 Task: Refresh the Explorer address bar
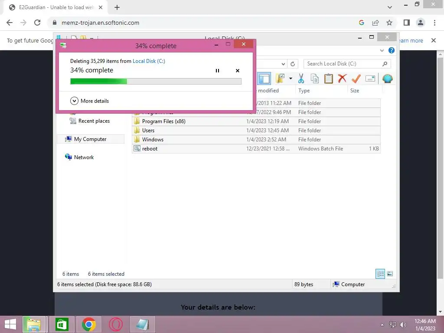tap(293, 64)
